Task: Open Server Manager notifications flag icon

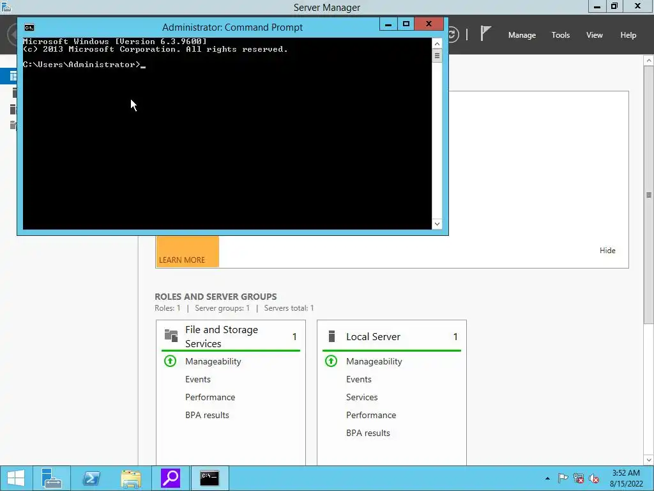Action: click(485, 33)
